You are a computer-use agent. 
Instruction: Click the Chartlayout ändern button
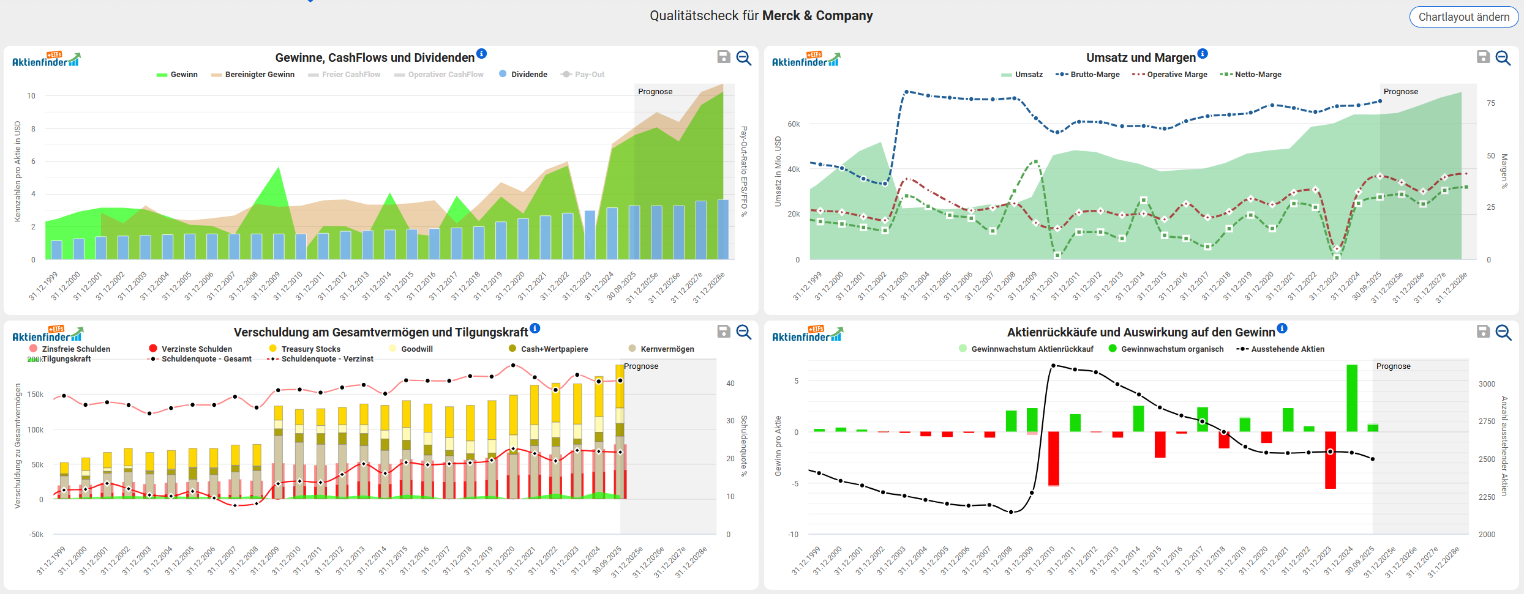coord(1463,17)
